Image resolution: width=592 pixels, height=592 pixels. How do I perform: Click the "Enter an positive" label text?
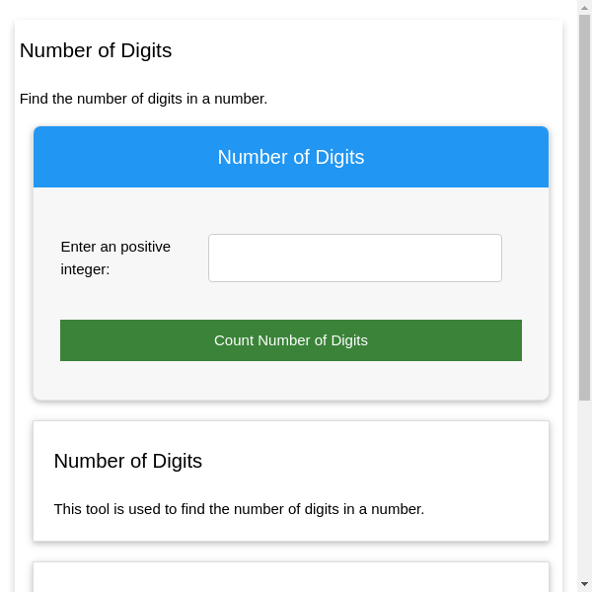[x=115, y=247]
